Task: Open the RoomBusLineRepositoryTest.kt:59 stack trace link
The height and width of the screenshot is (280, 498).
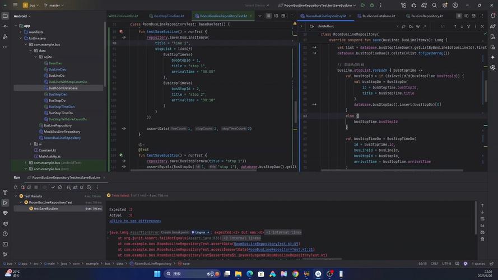Action: click(x=266, y=244)
